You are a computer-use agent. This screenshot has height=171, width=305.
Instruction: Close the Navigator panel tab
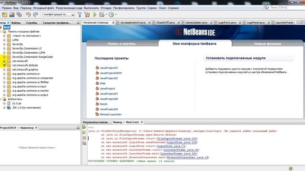(x=36, y=128)
